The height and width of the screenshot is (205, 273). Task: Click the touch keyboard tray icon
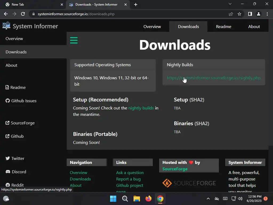click(x=225, y=199)
